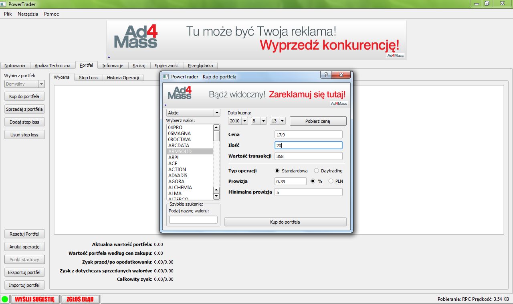Open the Akcje instrument type dropdown
513x304 pixels.
point(193,113)
